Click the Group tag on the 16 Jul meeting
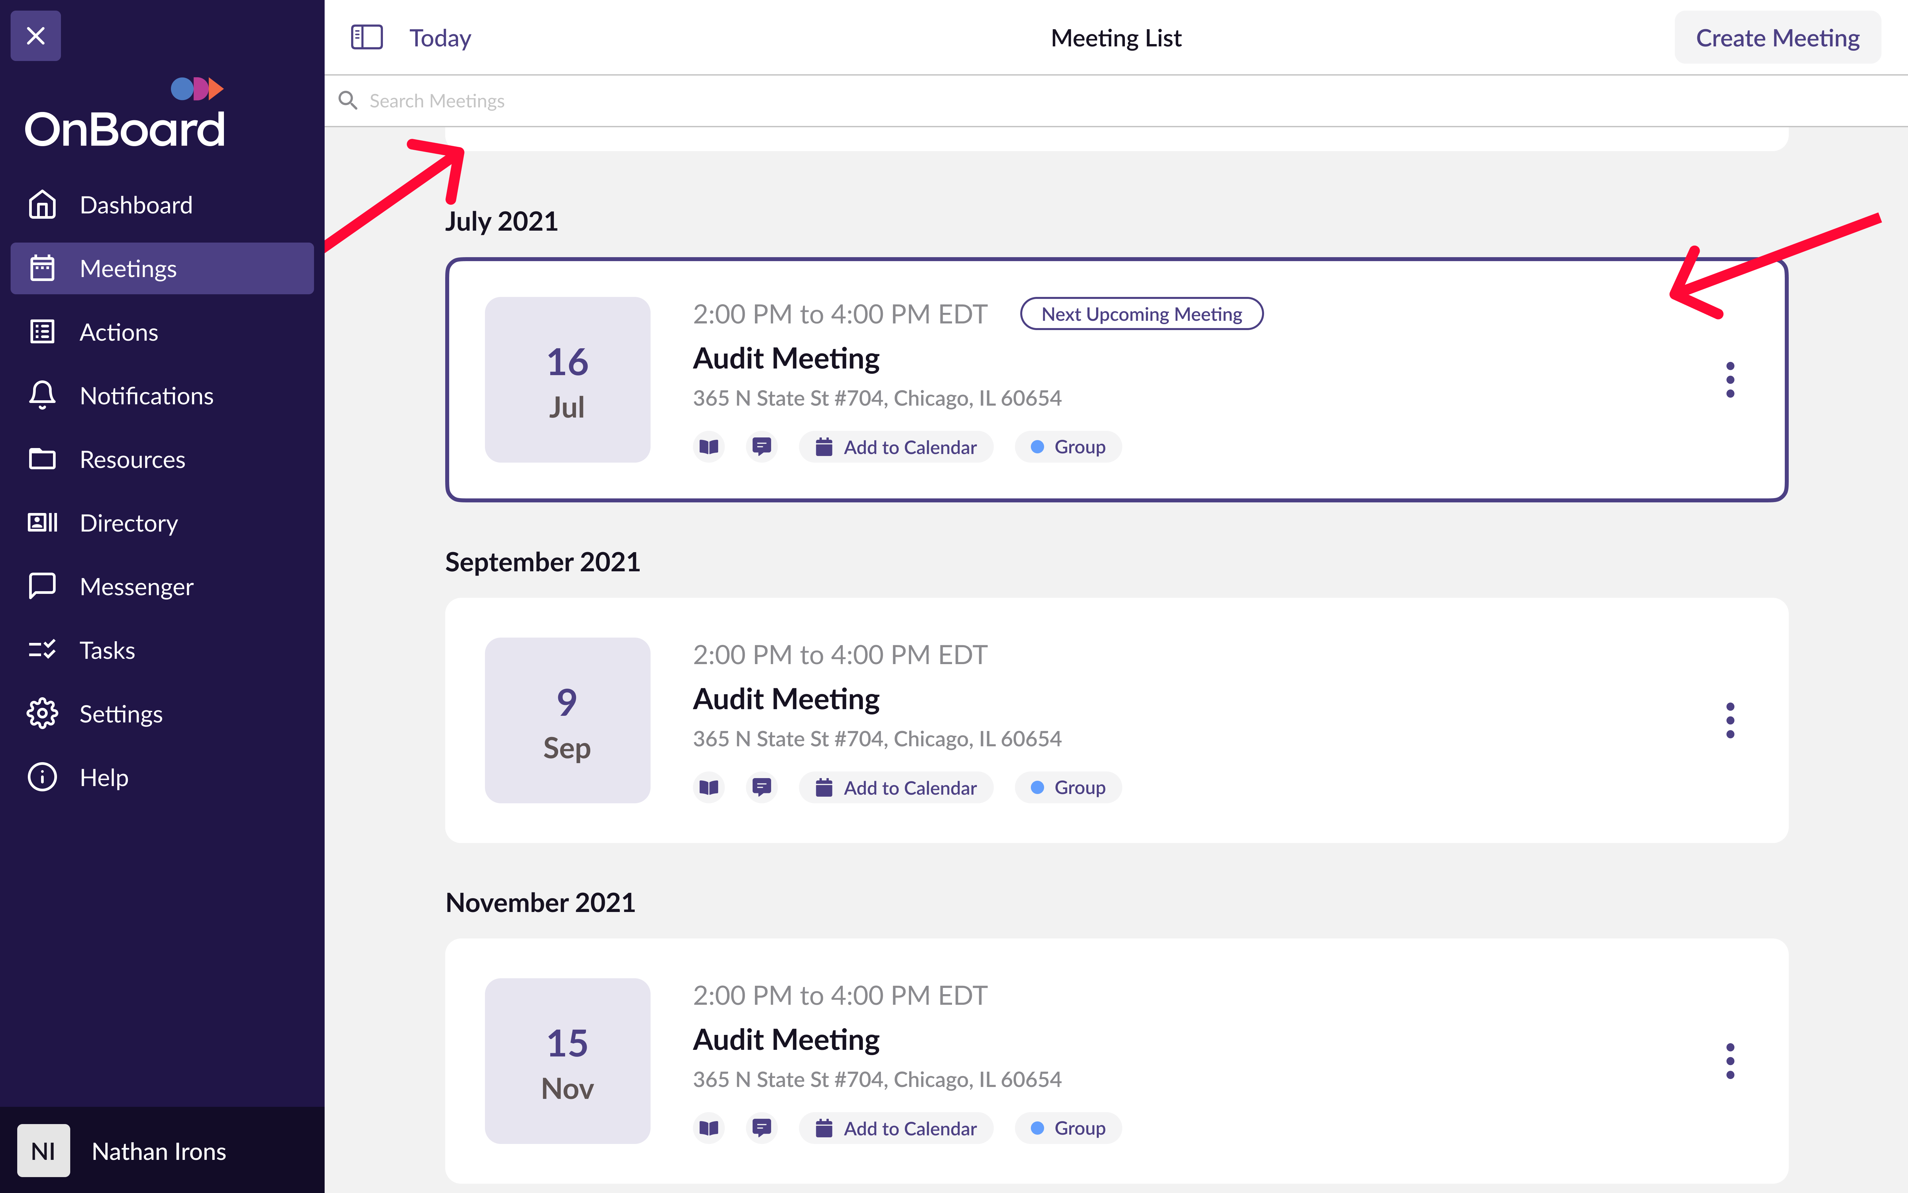Viewport: 1908px width, 1193px height. (1068, 447)
